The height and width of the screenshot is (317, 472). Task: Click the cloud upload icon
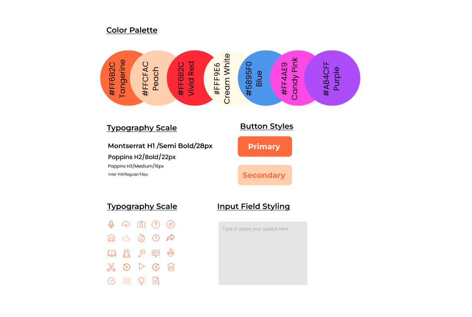(x=126, y=224)
